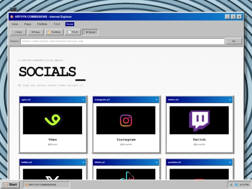Click the vgen.url title bar label
The height and width of the screenshot is (189, 252).
coord(26,100)
